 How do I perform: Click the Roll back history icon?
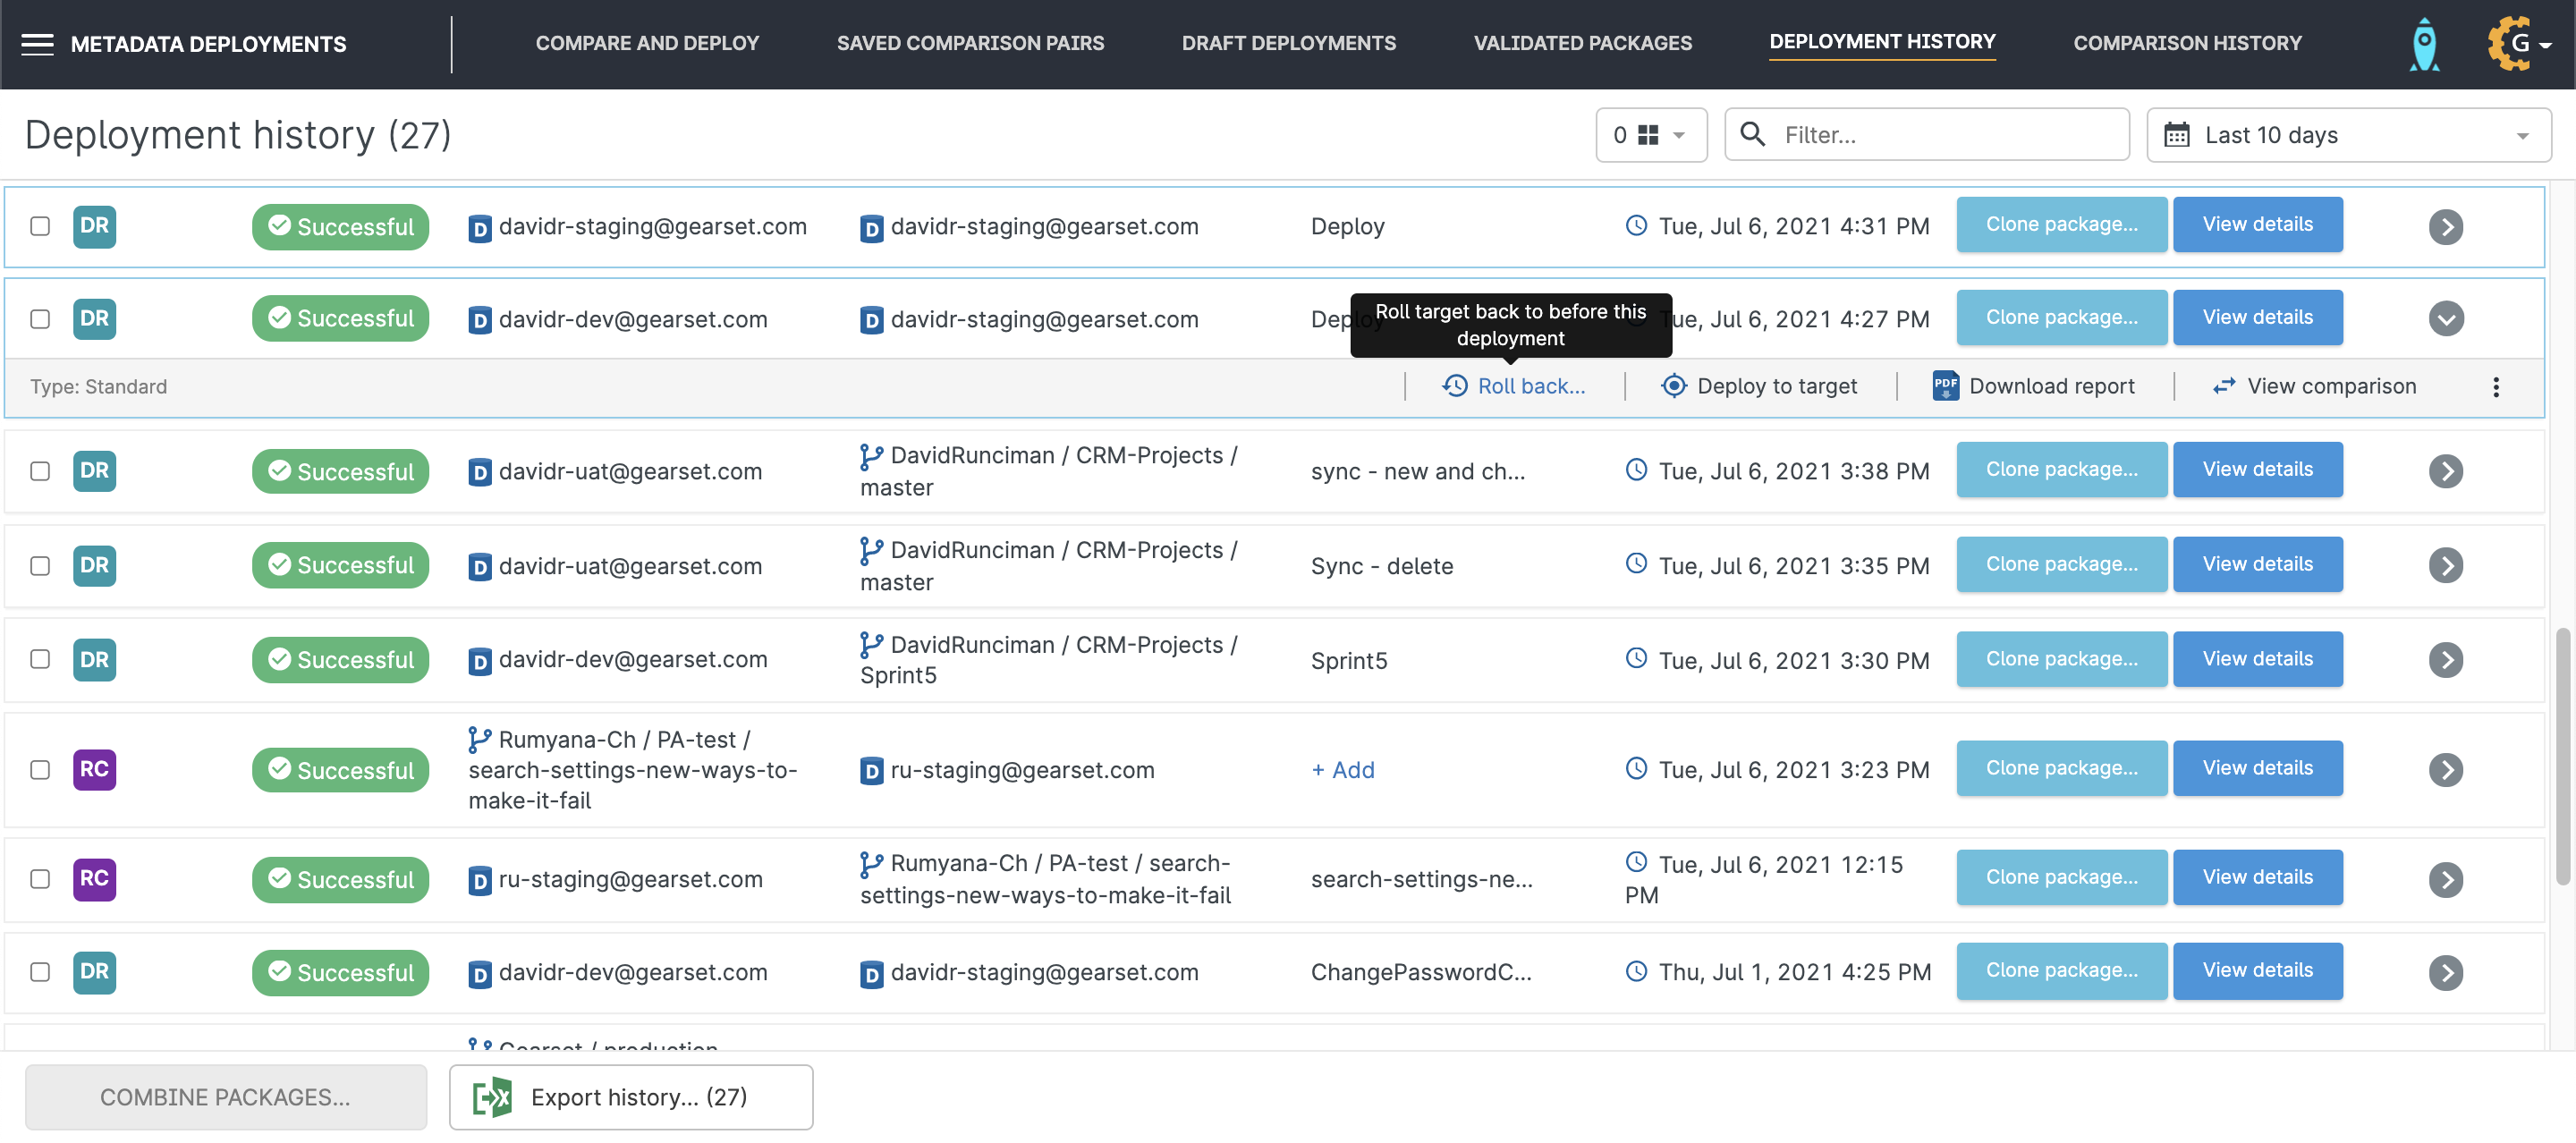1455,386
